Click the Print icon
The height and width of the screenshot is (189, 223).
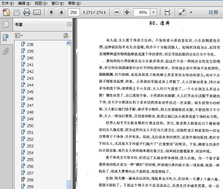point(27,12)
